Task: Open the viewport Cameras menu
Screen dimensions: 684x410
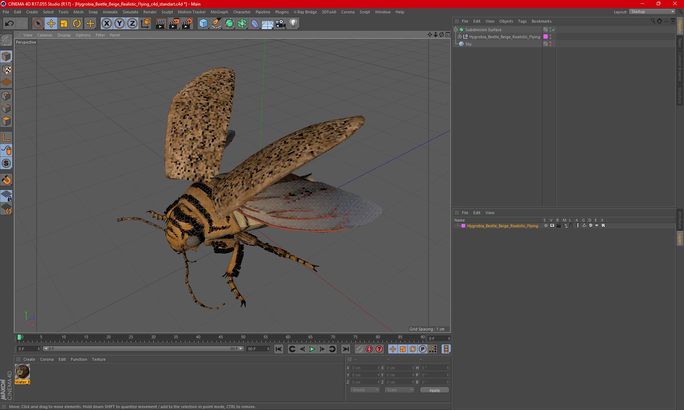Action: (x=45, y=35)
